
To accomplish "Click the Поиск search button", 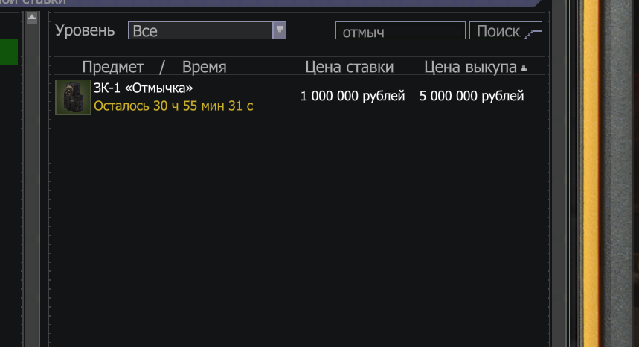I will coord(505,30).
